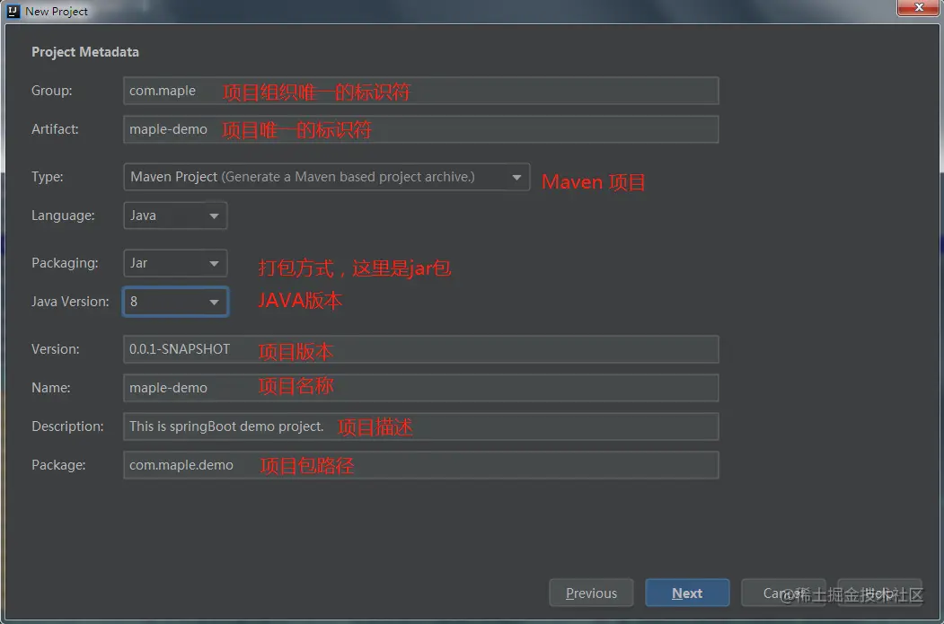944x624 pixels.
Task: Click the Artifact: label
Action: (55, 129)
